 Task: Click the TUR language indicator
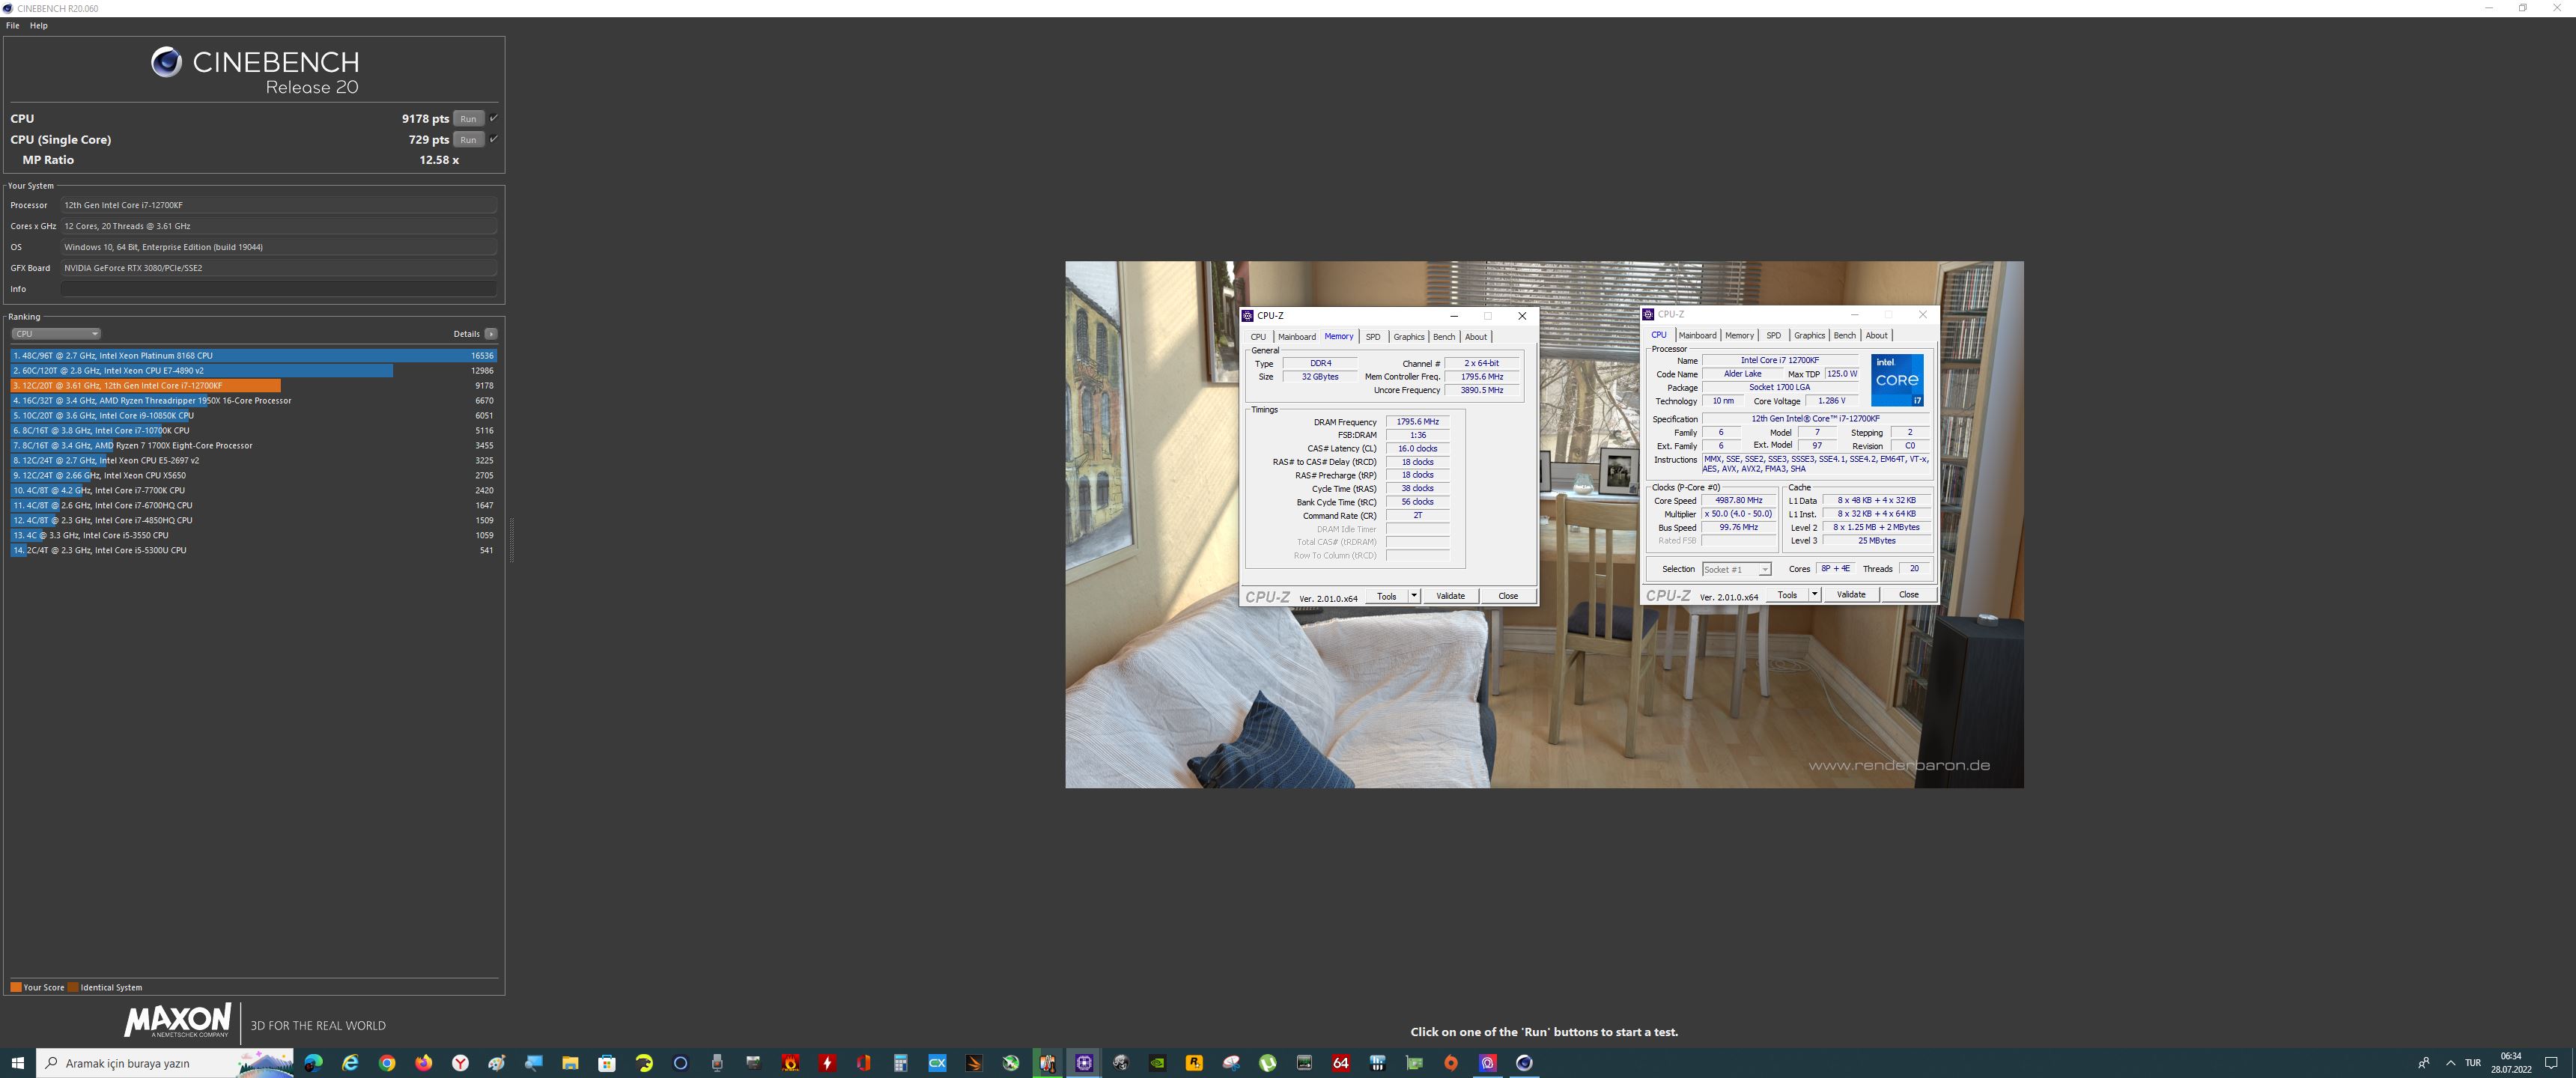2473,1063
